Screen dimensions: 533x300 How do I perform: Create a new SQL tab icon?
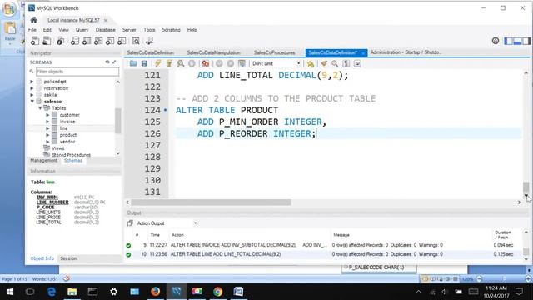[35, 41]
